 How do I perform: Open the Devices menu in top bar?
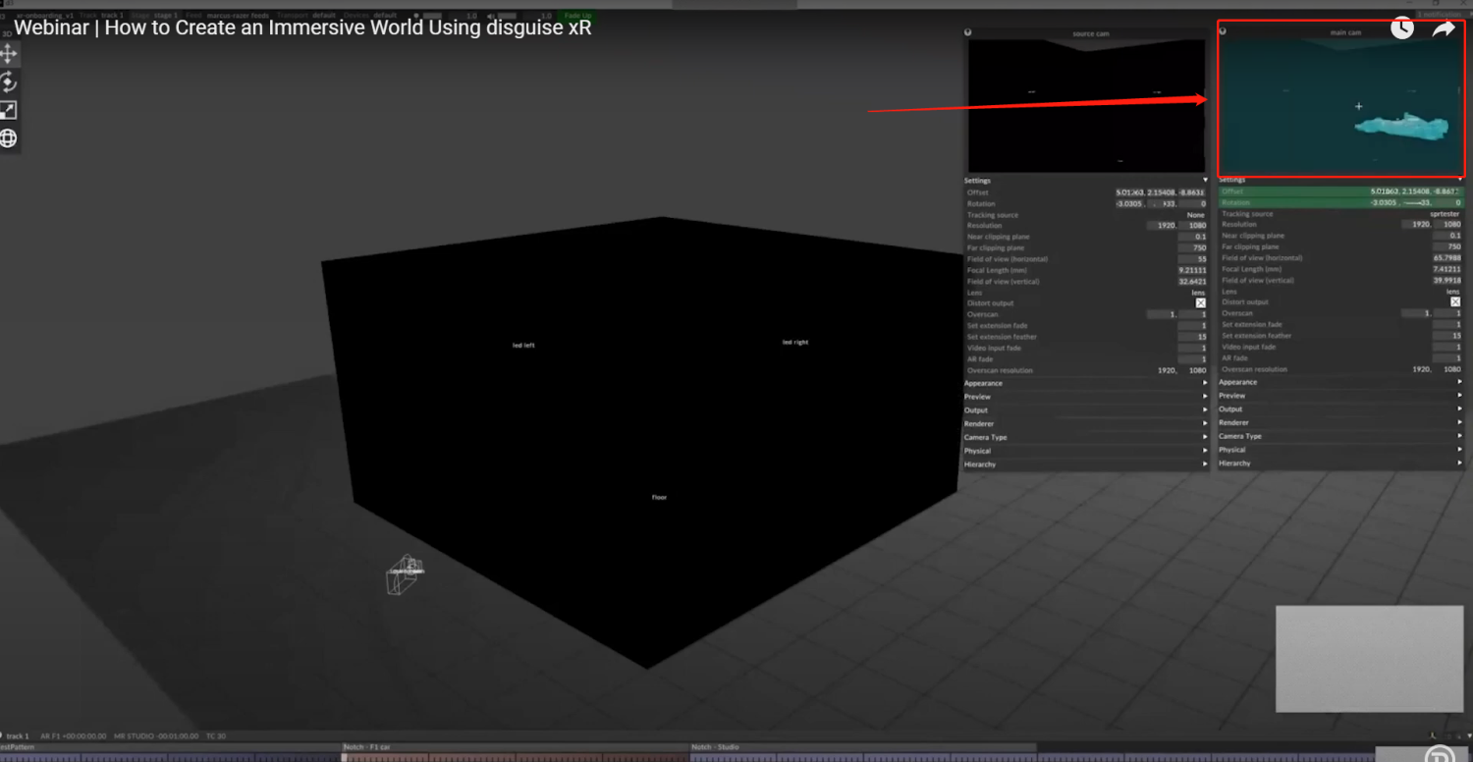point(369,16)
